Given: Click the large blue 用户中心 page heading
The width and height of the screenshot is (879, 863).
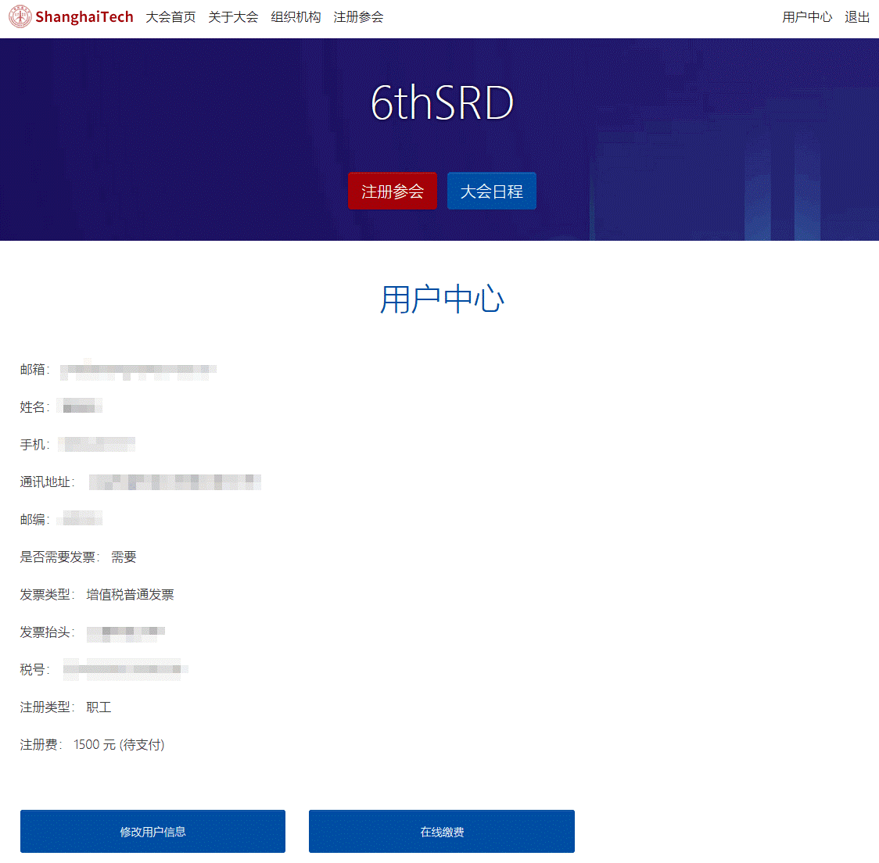Looking at the screenshot, I should pyautogui.click(x=442, y=299).
